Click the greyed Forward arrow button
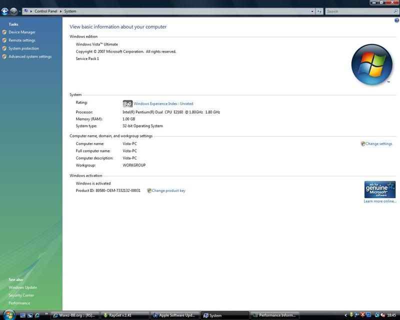 (14, 11)
